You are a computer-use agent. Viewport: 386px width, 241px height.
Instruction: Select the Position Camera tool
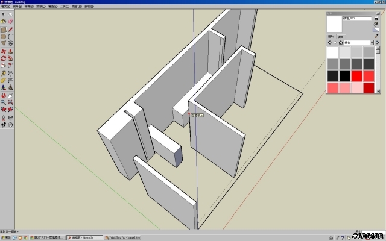(x=3, y=118)
